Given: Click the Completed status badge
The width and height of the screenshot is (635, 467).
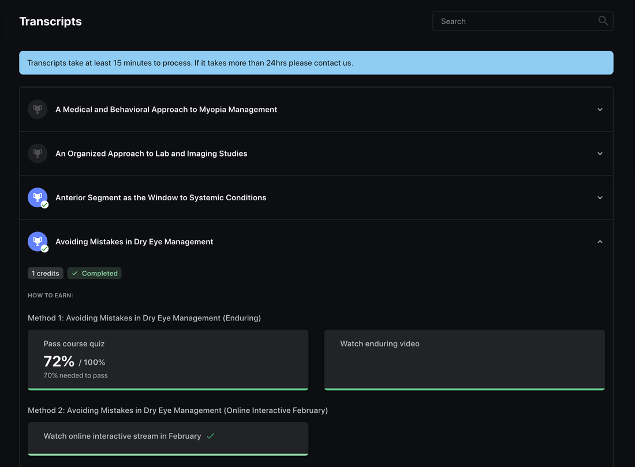Looking at the screenshot, I should (x=94, y=272).
